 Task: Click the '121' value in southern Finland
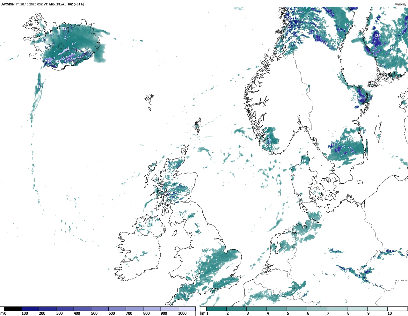click(x=382, y=65)
